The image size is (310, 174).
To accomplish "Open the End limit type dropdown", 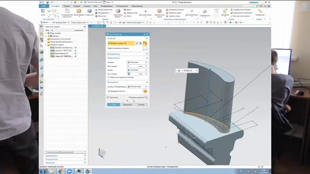I will [x=137, y=70].
